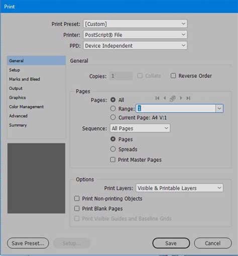Enable Print Non-printing Objects checkbox
Image resolution: width=238 pixels, height=256 pixels.
click(x=77, y=199)
